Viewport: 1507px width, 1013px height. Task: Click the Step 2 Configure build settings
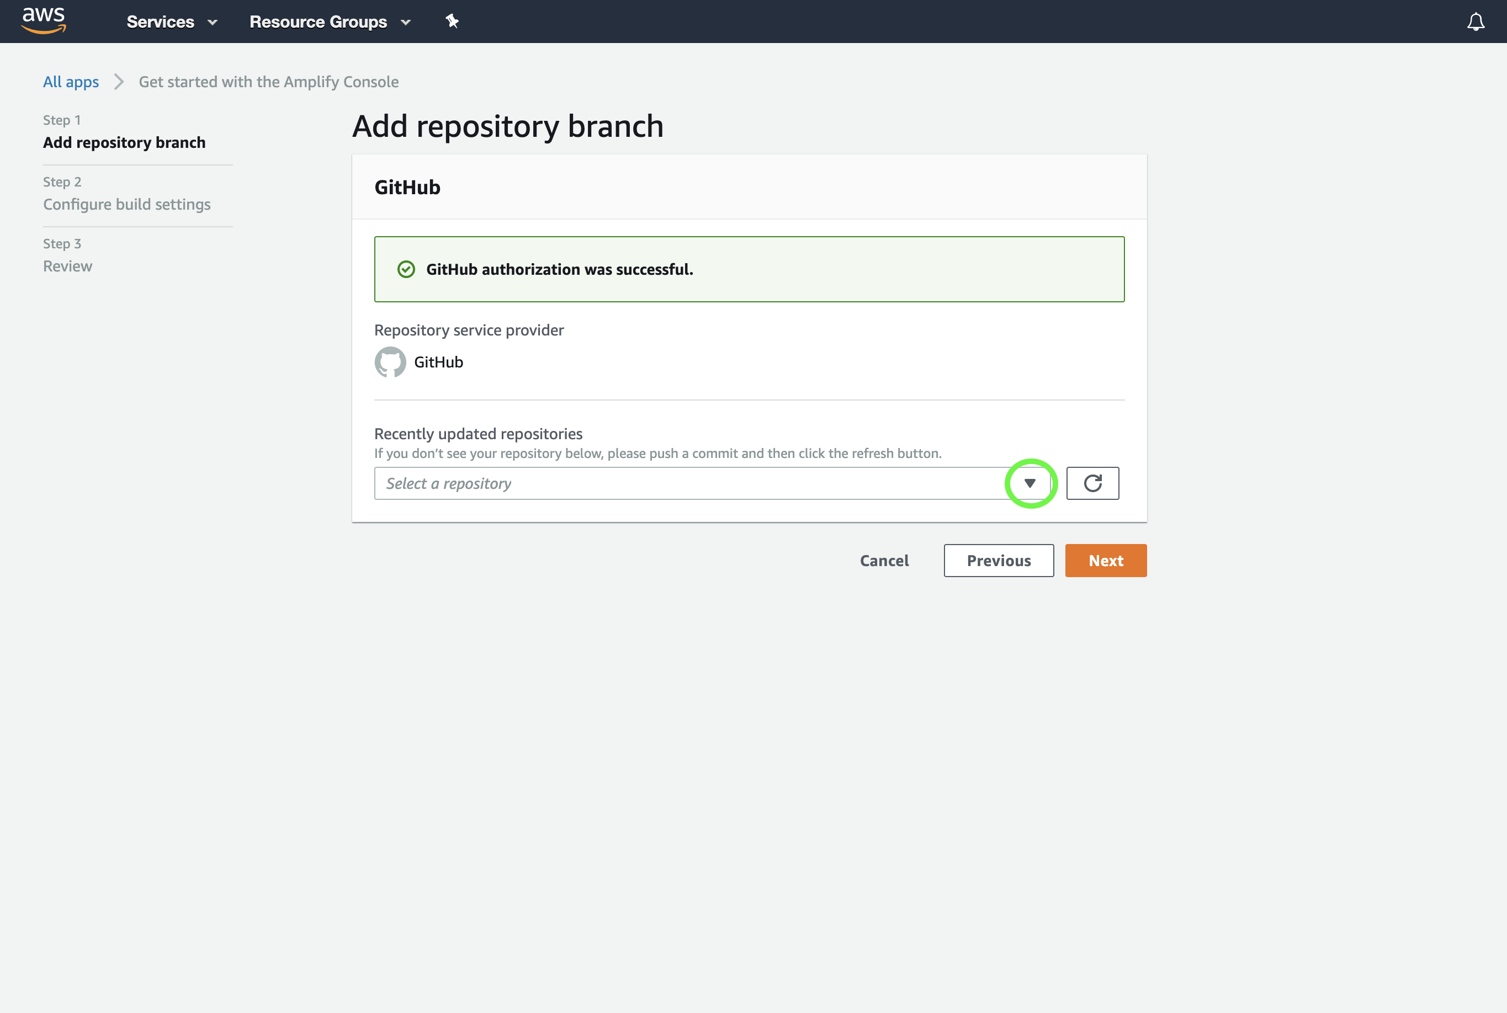[126, 204]
